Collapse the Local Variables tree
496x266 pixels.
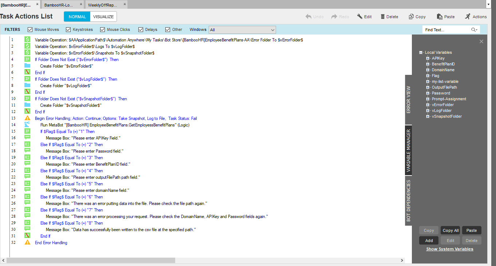(x=421, y=52)
